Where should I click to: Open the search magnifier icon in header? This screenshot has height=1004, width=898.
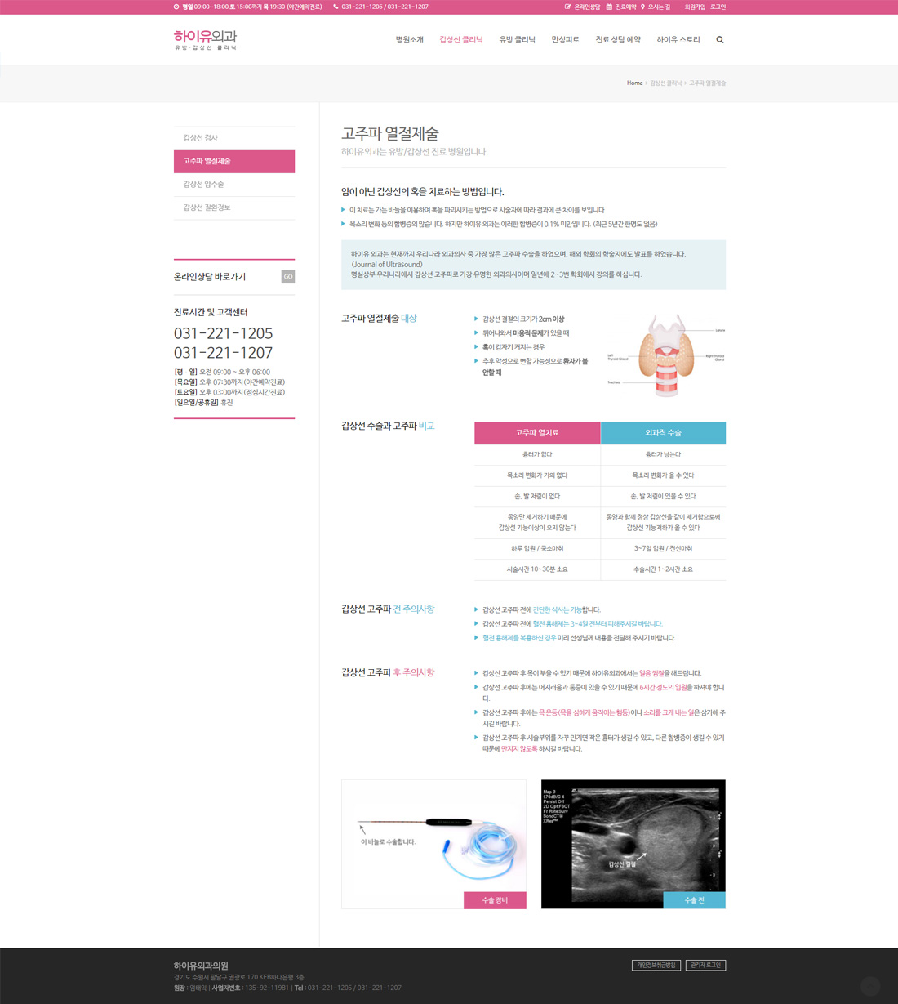pos(720,39)
